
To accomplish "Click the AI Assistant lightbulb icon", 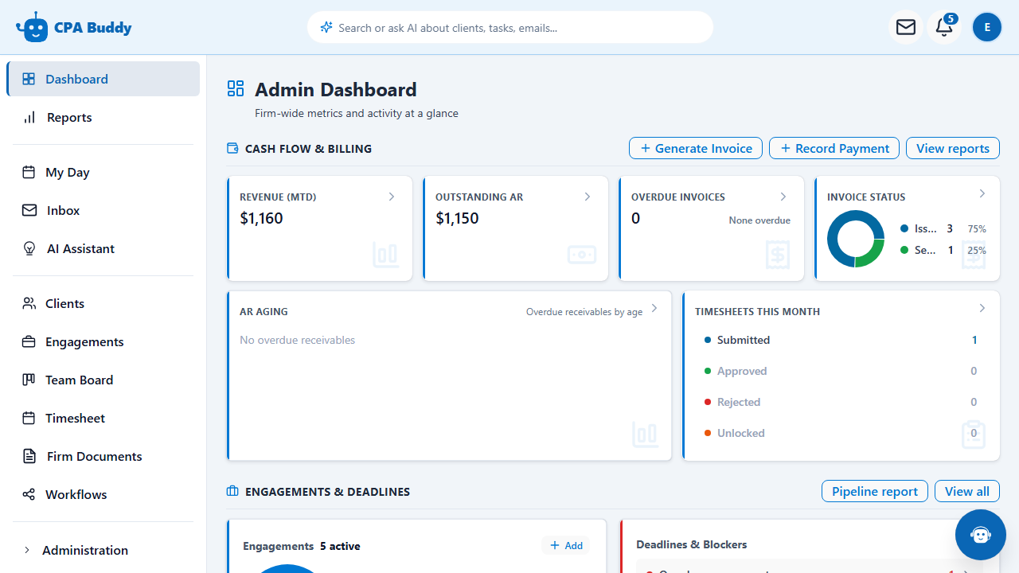I will (x=29, y=248).
